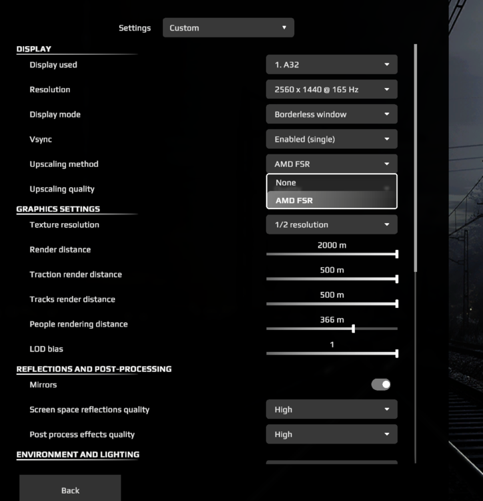Open the Vsync dropdown
The height and width of the screenshot is (501, 483).
point(331,139)
